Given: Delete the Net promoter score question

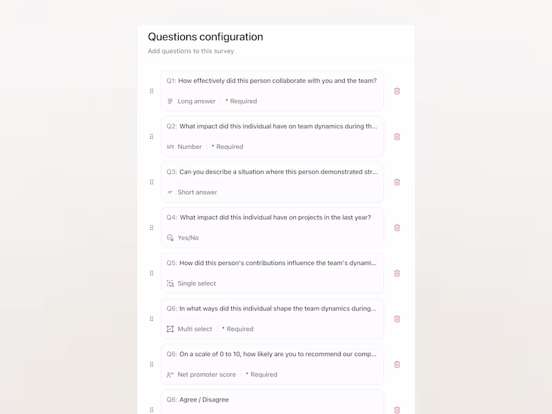Looking at the screenshot, I should pos(397,364).
